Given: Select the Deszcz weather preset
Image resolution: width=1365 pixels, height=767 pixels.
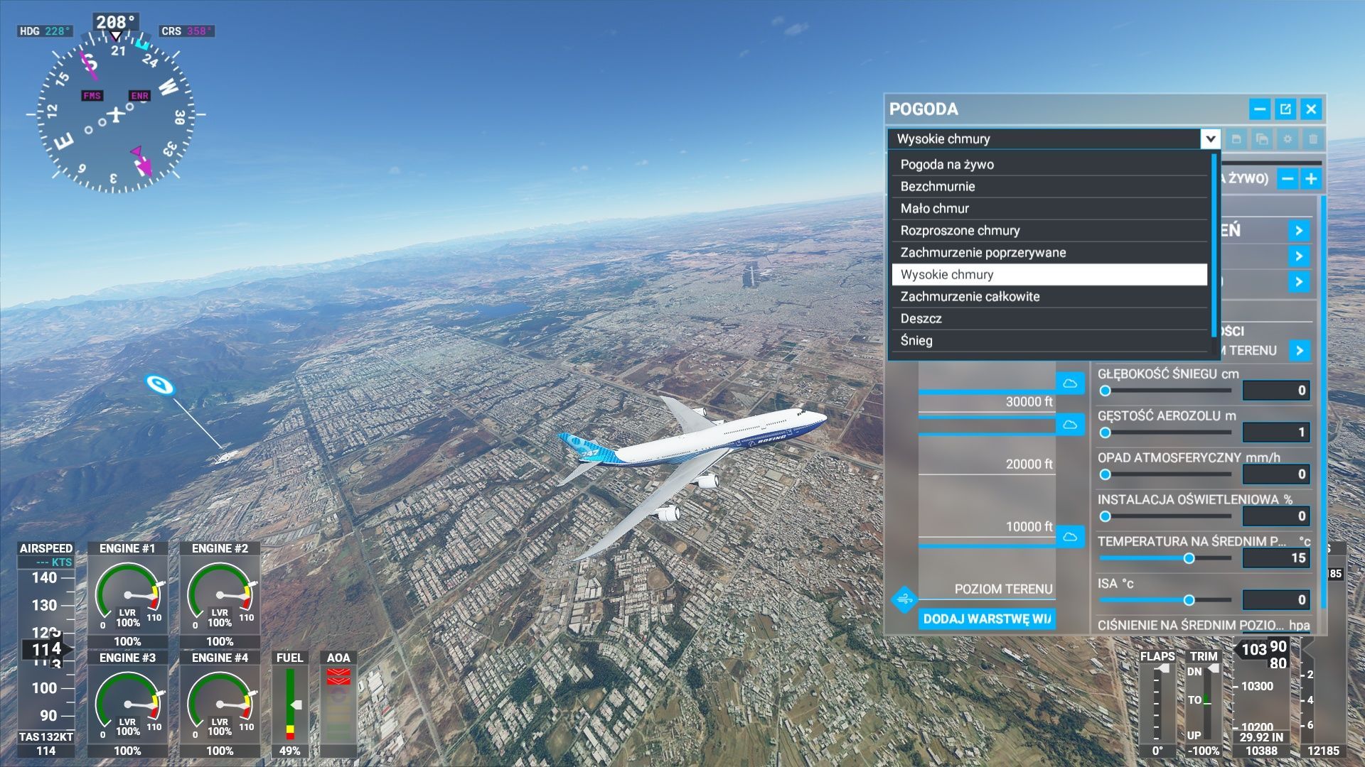Looking at the screenshot, I should pos(1049,318).
